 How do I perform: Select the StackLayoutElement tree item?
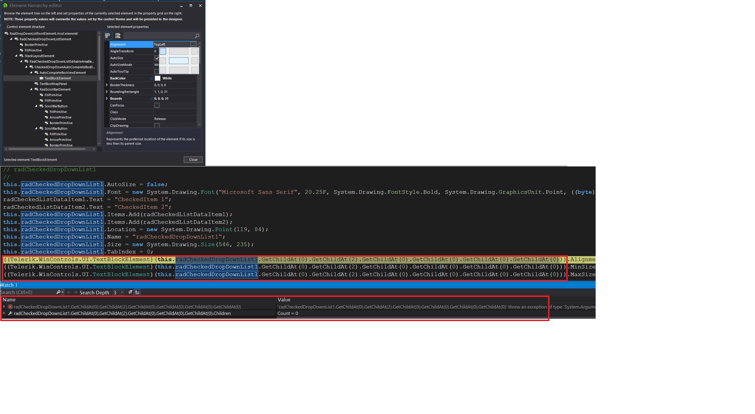[x=39, y=56]
